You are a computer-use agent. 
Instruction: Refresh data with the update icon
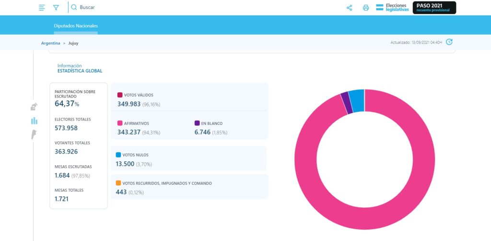449,42
